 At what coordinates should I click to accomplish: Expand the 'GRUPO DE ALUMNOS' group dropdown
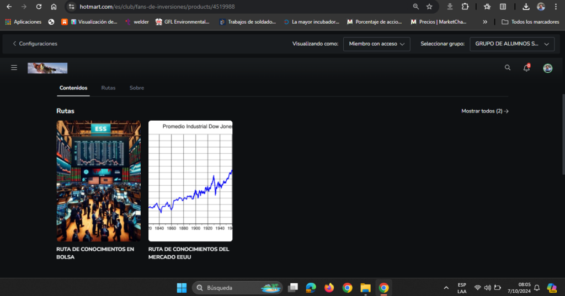[x=511, y=44]
